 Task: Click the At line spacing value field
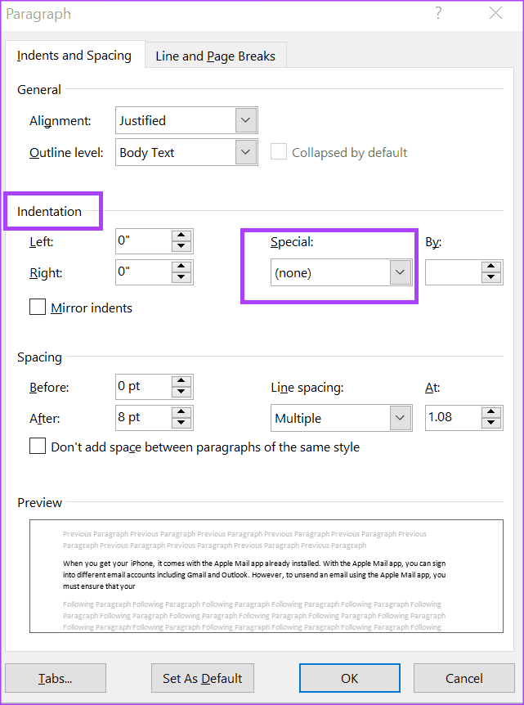click(453, 418)
